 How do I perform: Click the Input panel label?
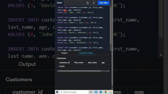point(59,3)
